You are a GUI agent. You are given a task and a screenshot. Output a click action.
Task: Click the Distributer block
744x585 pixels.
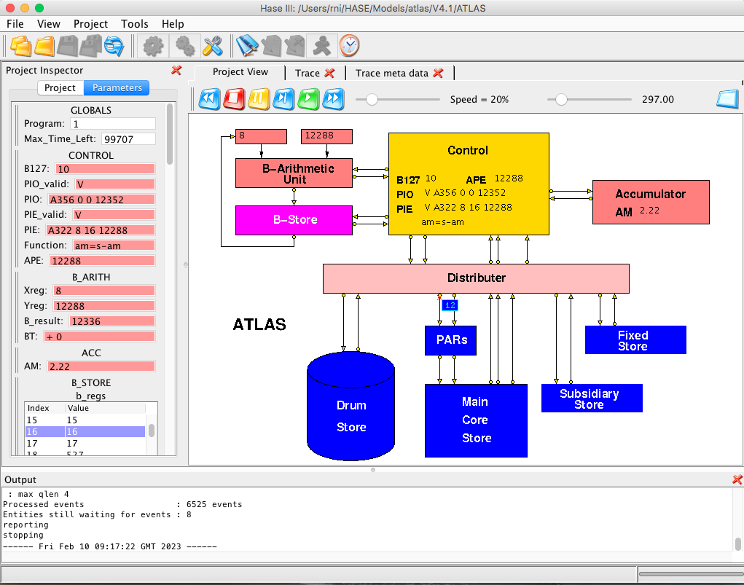pyautogui.click(x=476, y=278)
